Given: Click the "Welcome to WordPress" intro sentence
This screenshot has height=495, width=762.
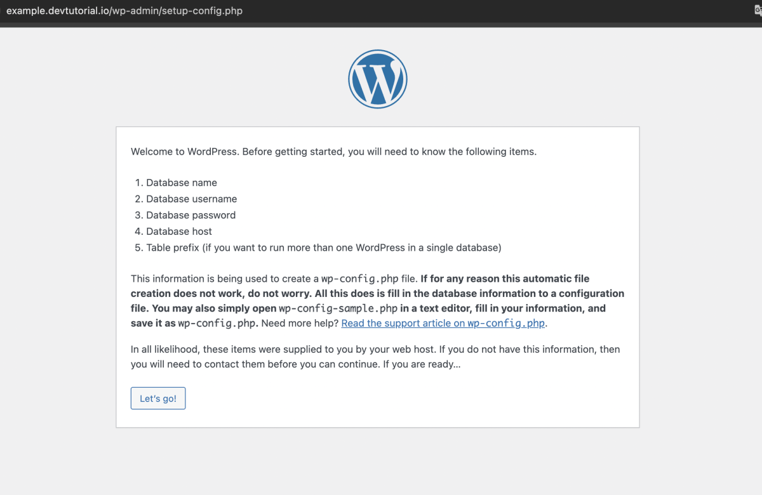Looking at the screenshot, I should [333, 152].
